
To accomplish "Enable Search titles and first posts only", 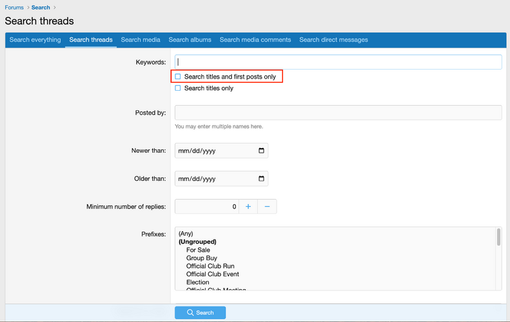I will point(178,77).
